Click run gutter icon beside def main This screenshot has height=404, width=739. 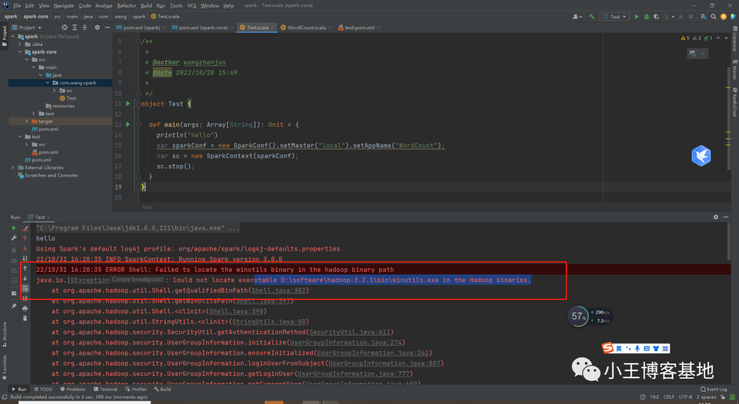tap(128, 125)
